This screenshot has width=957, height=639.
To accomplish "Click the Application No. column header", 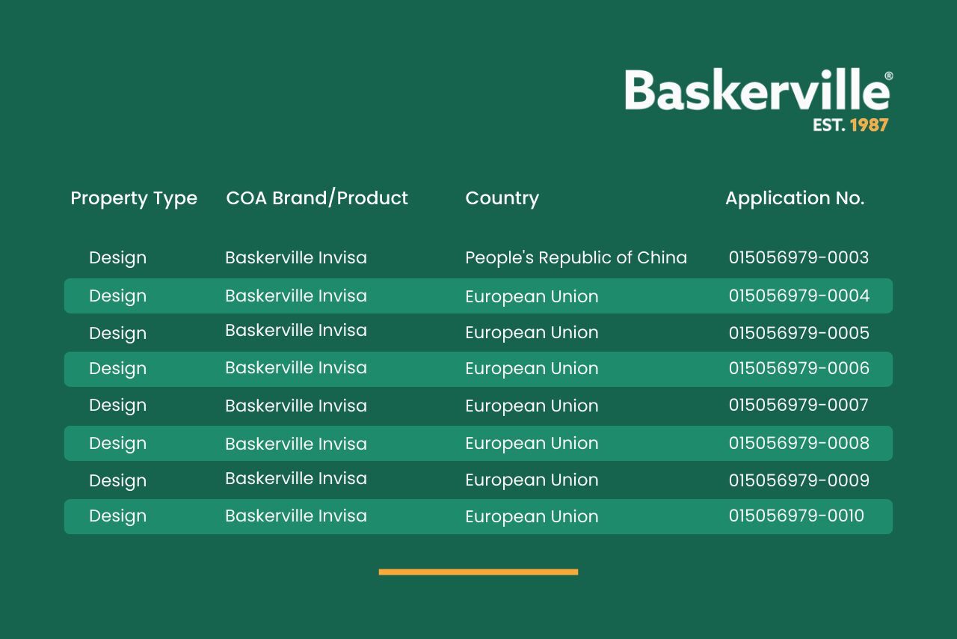I will 795,198.
